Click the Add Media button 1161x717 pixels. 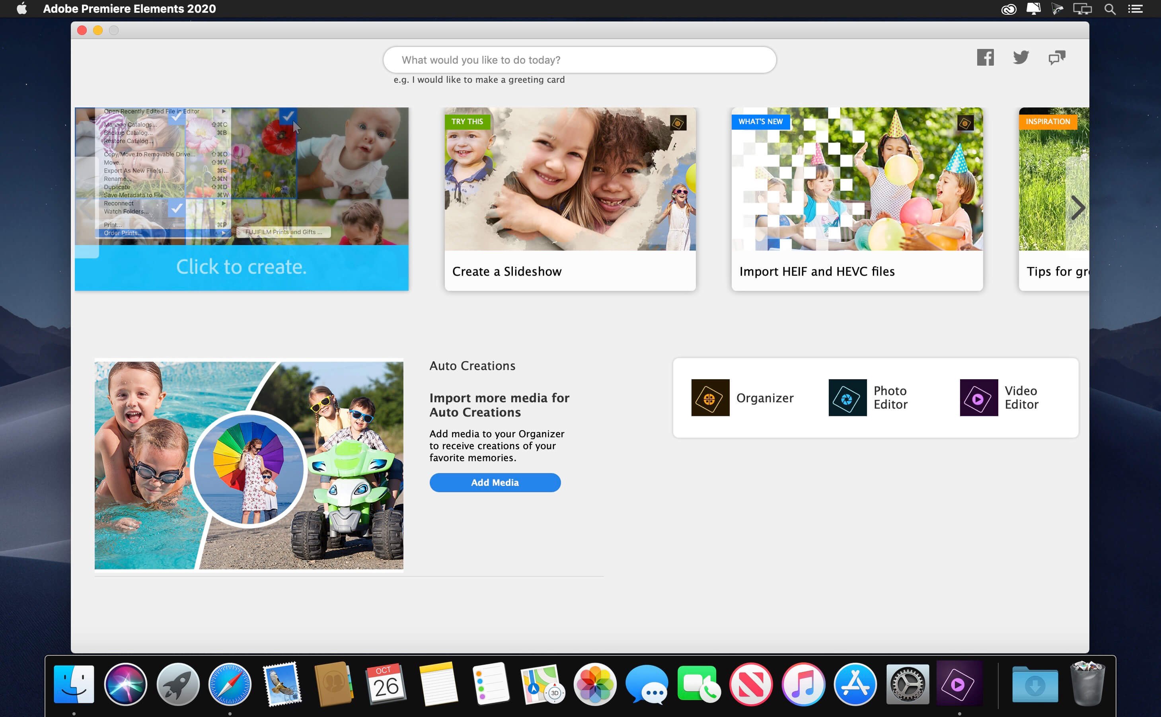(495, 482)
